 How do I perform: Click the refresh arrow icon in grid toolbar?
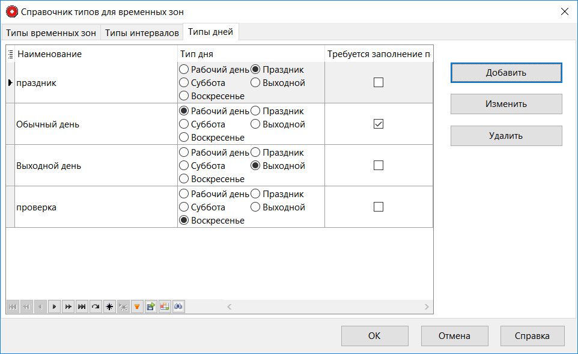pyautogui.click(x=96, y=307)
